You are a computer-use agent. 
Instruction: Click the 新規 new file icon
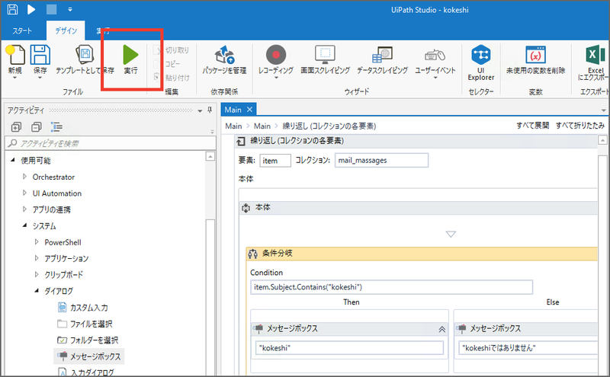[x=15, y=55]
